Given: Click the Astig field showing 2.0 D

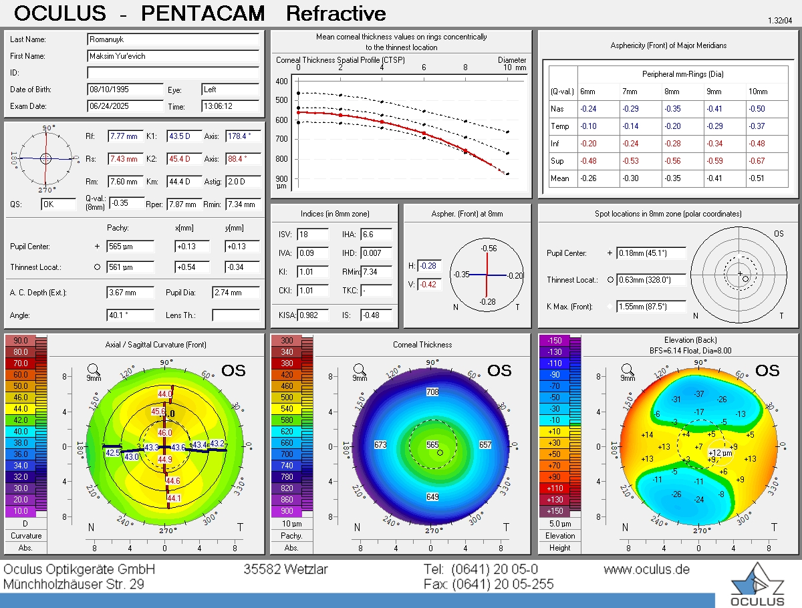Looking at the screenshot, I should pos(243,182).
